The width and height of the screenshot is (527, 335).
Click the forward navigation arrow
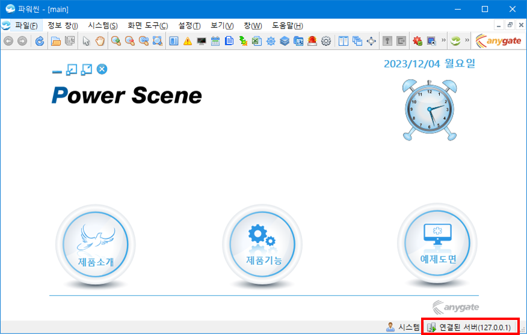(22, 41)
